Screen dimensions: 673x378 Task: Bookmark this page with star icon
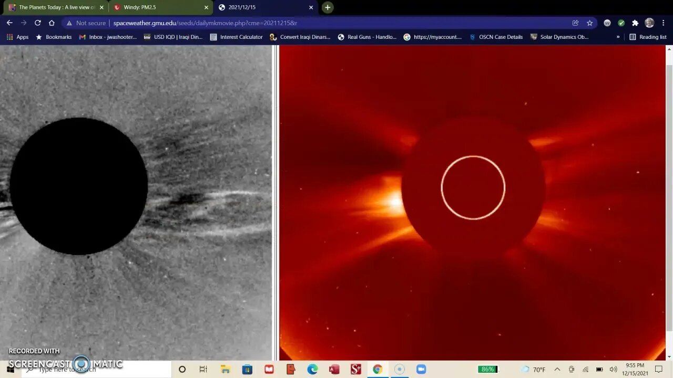click(589, 23)
